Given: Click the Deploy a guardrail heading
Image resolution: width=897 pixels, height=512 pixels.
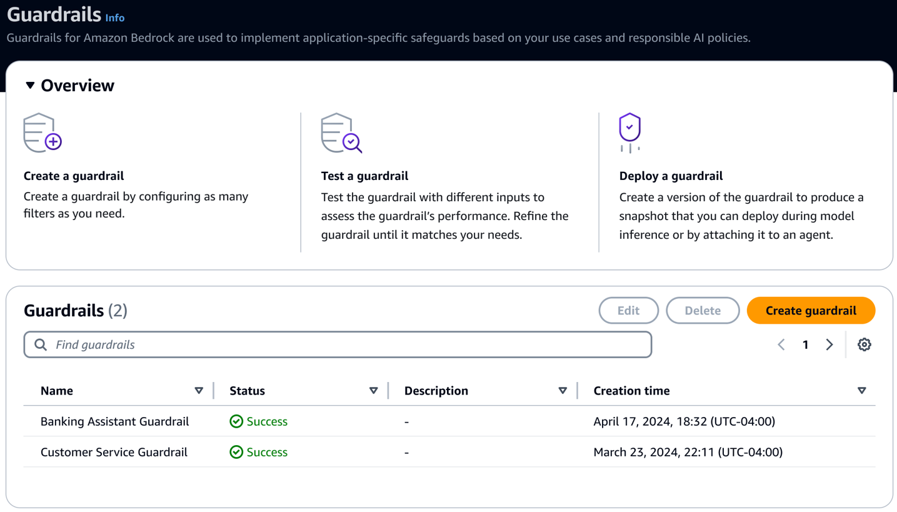Looking at the screenshot, I should click(x=671, y=176).
